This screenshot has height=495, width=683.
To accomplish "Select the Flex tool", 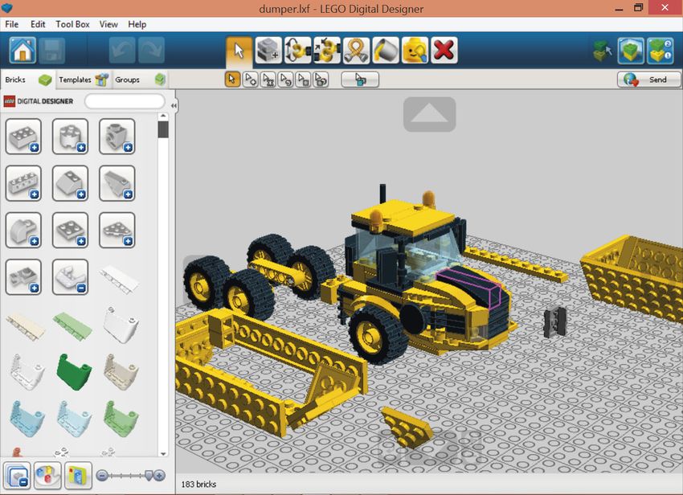I will (x=356, y=50).
